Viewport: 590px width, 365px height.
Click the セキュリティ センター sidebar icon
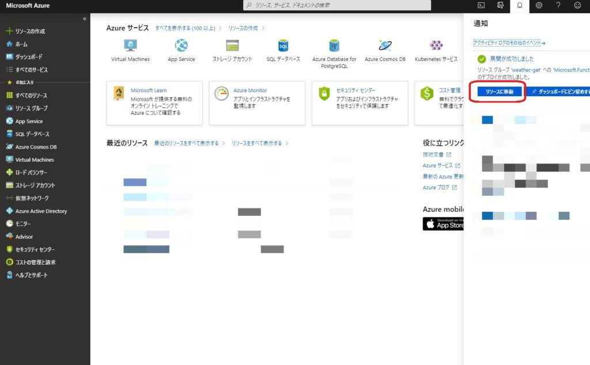(9, 249)
